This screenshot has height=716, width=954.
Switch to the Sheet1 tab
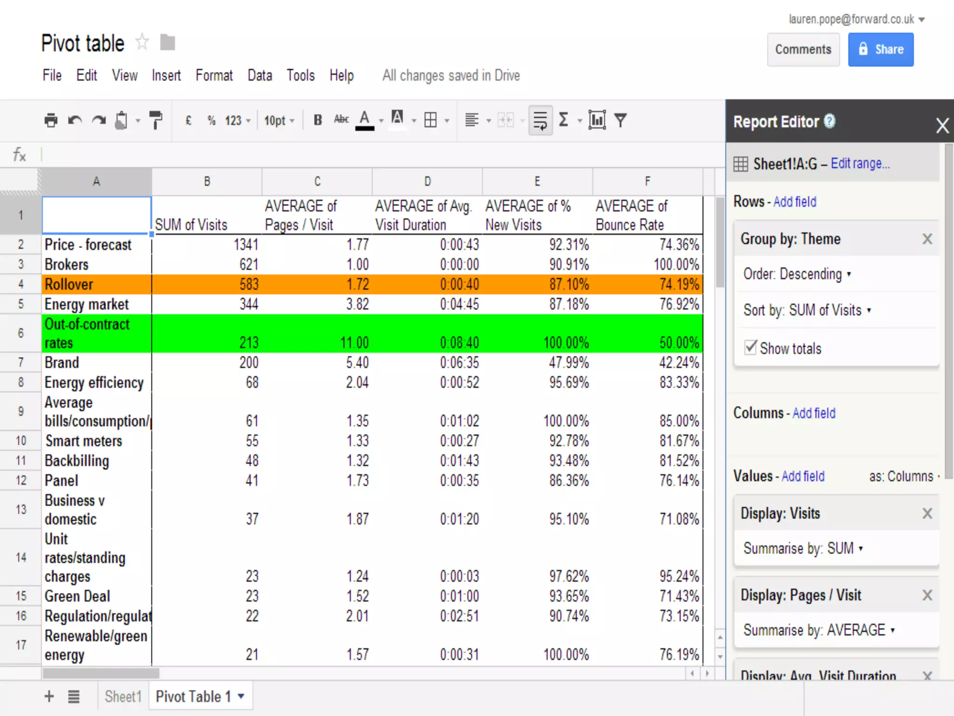click(123, 696)
